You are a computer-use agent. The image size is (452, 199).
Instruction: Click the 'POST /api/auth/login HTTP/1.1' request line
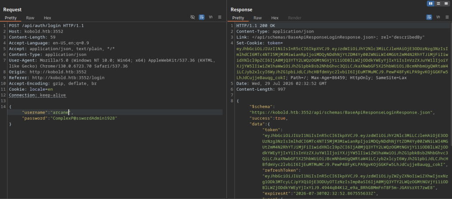pos(46,26)
